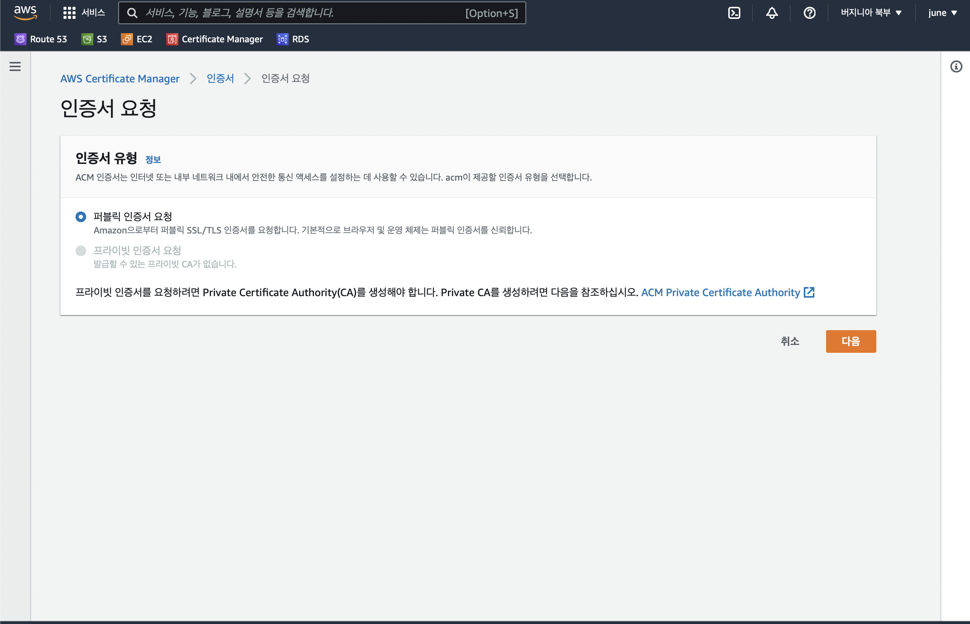Open the ACM Private Certificate Authority link
The width and height of the screenshot is (970, 624).
click(x=720, y=292)
